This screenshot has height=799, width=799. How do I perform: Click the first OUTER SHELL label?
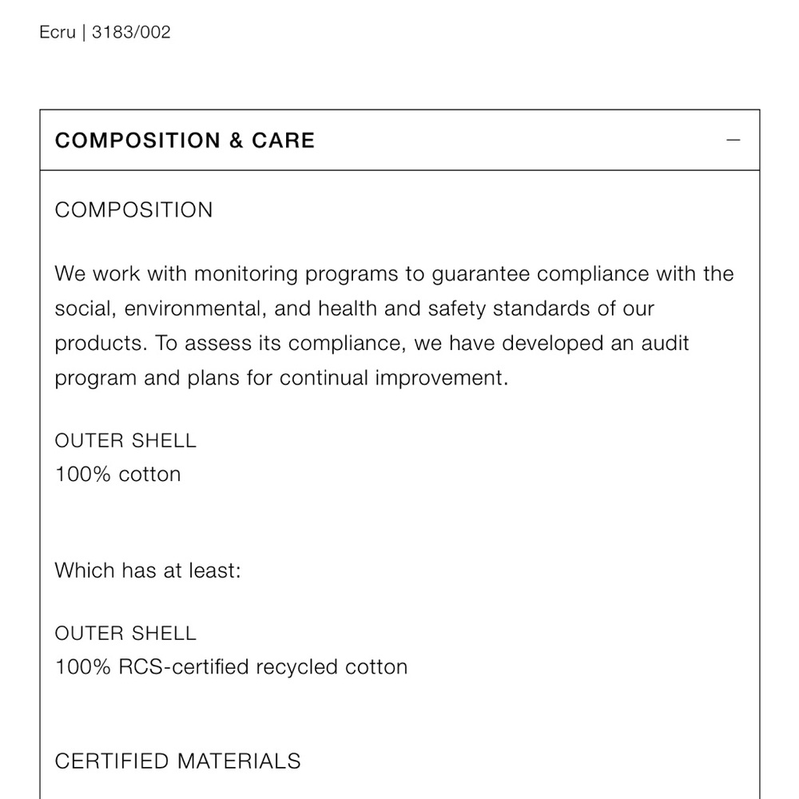pos(125,441)
